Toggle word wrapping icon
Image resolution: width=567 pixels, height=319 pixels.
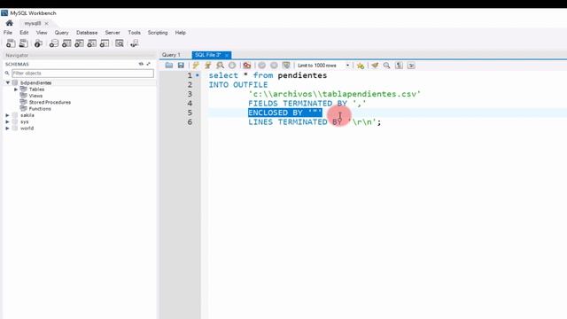pos(411,66)
